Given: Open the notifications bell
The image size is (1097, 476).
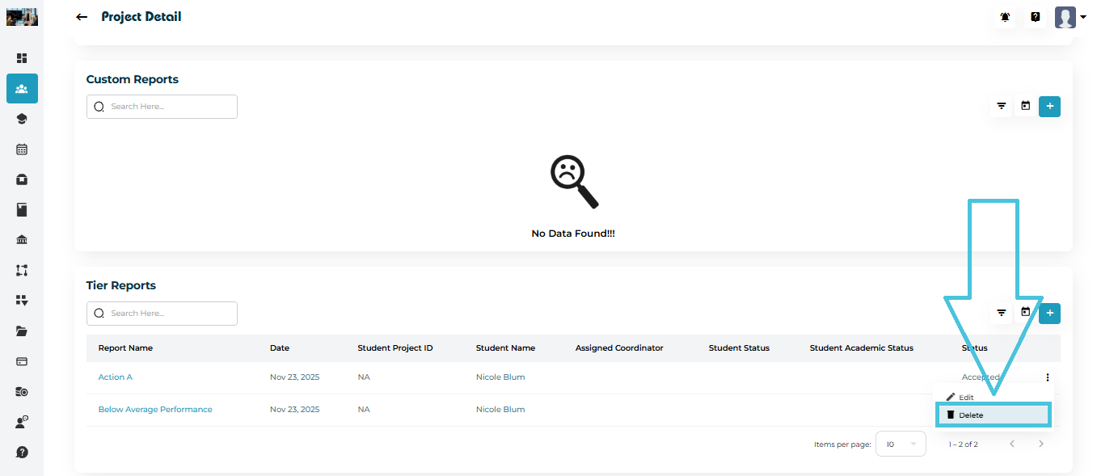Looking at the screenshot, I should point(1006,17).
